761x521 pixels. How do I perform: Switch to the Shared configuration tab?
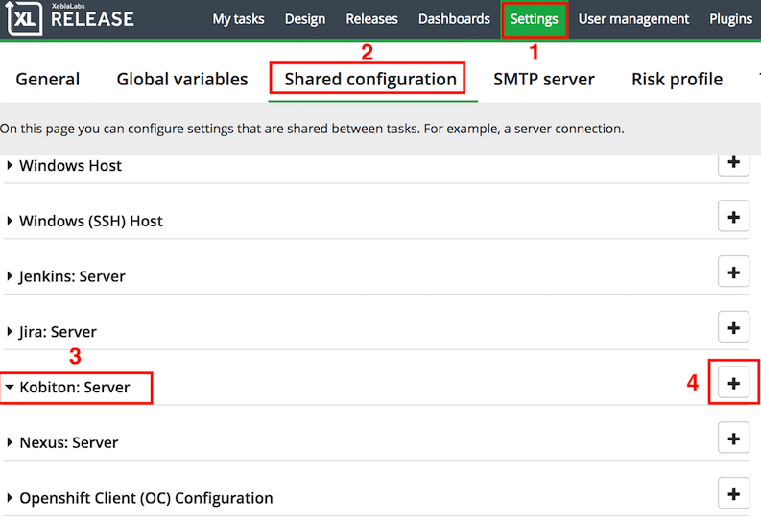tap(370, 80)
